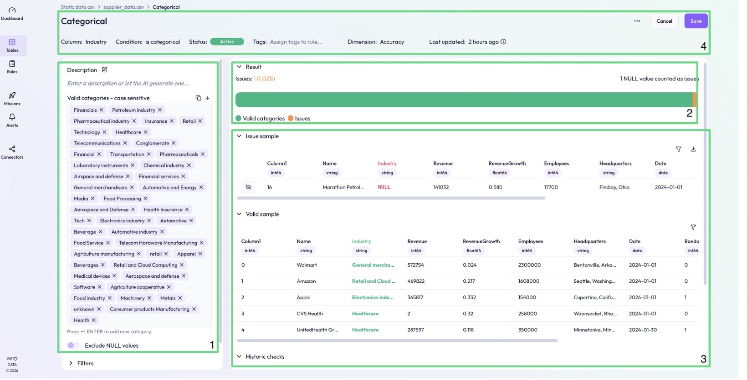Open the Alerts bell in sidebar
Screen dimensions: 747x380
pyautogui.click(x=12, y=120)
